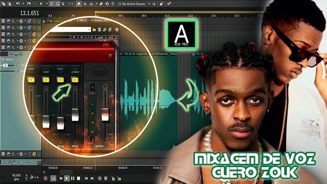The image size is (327, 184).
Task: Select the Draw pencil tool
Action: pyautogui.click(x=79, y=4)
